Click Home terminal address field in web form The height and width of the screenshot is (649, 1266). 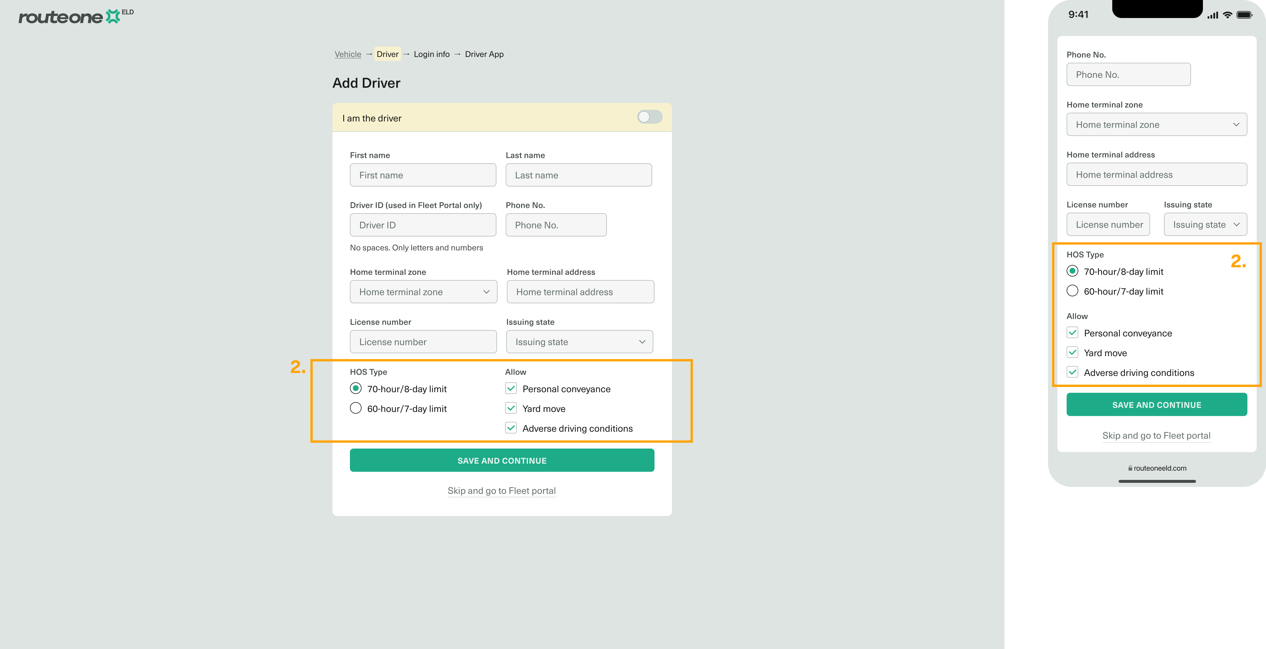click(580, 292)
